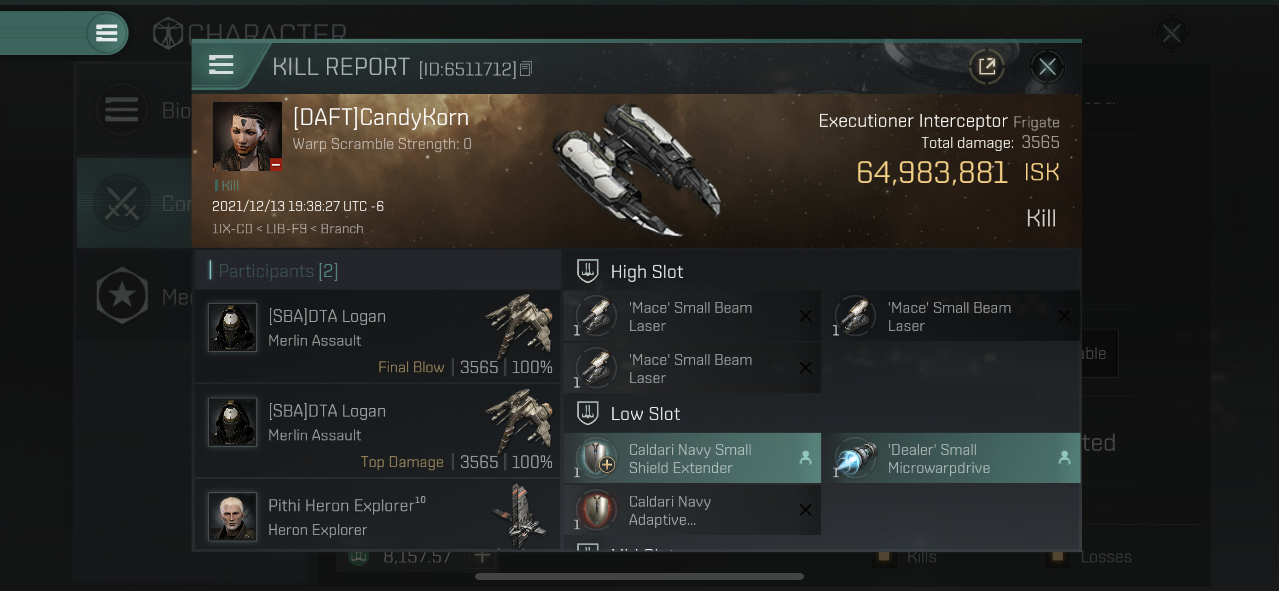
Task: Open the Kill Report hamburger menu
Action: click(x=221, y=65)
